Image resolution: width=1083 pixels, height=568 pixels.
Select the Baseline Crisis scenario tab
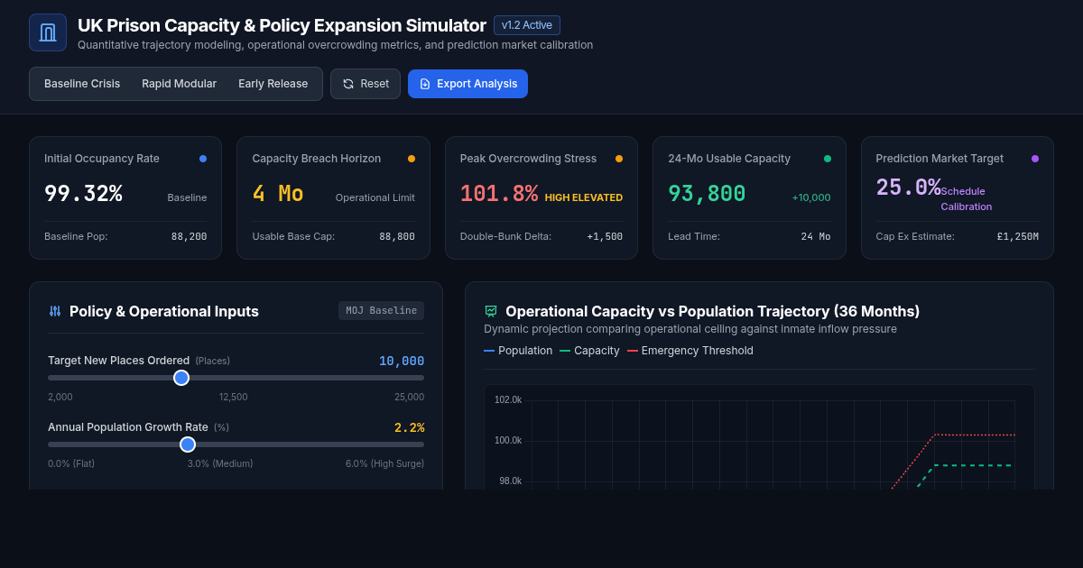[x=82, y=84]
